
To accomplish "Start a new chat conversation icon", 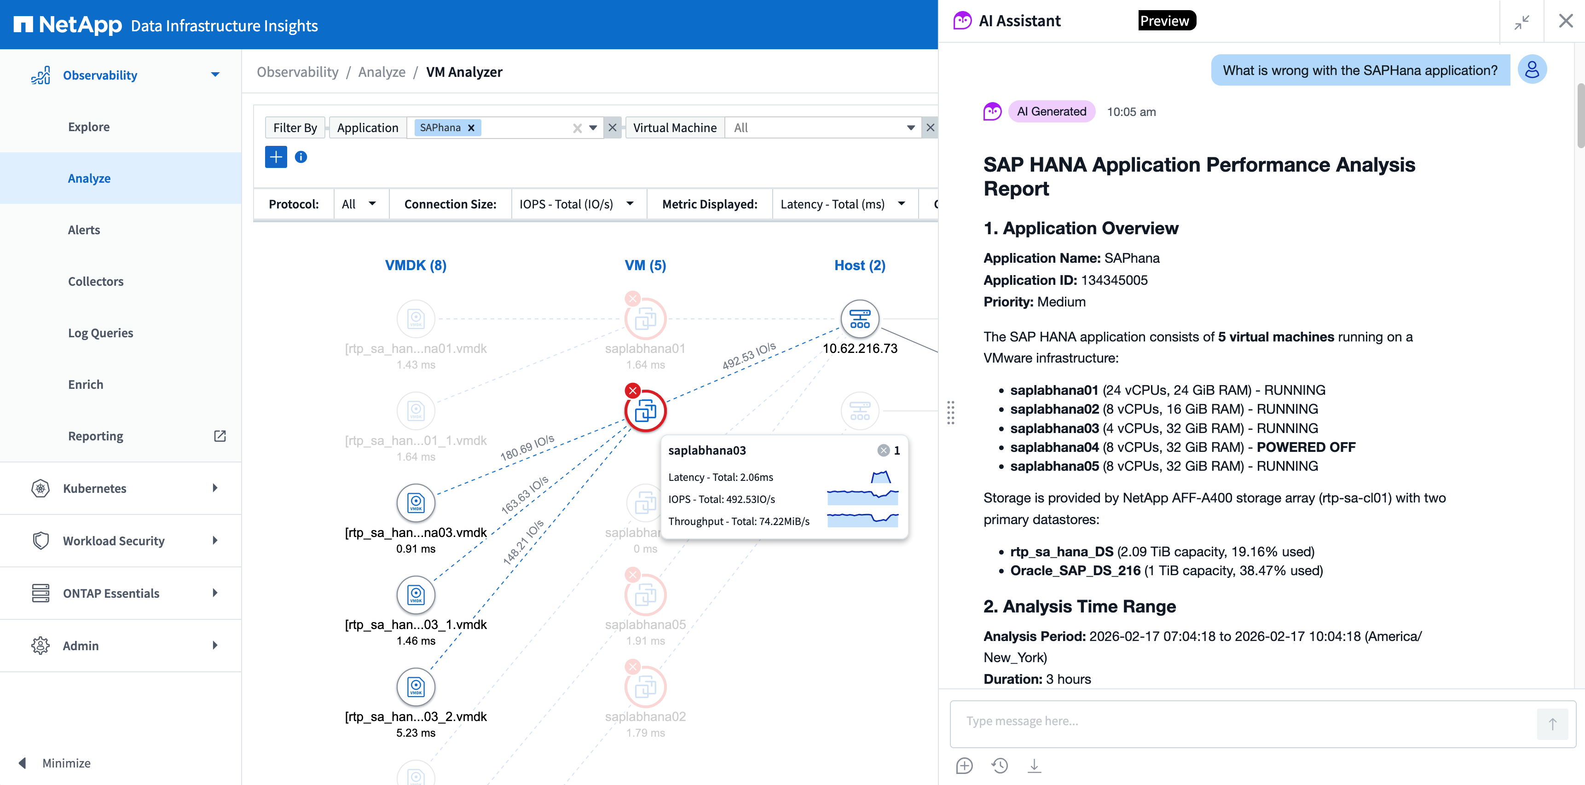I will 964,765.
